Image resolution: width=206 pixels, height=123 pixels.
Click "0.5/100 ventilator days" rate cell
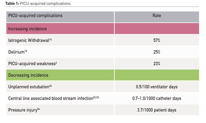tap(157, 87)
